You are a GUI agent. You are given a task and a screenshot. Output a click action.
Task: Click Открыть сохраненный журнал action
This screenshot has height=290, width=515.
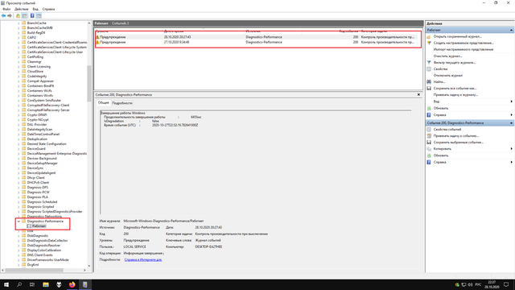(458, 37)
